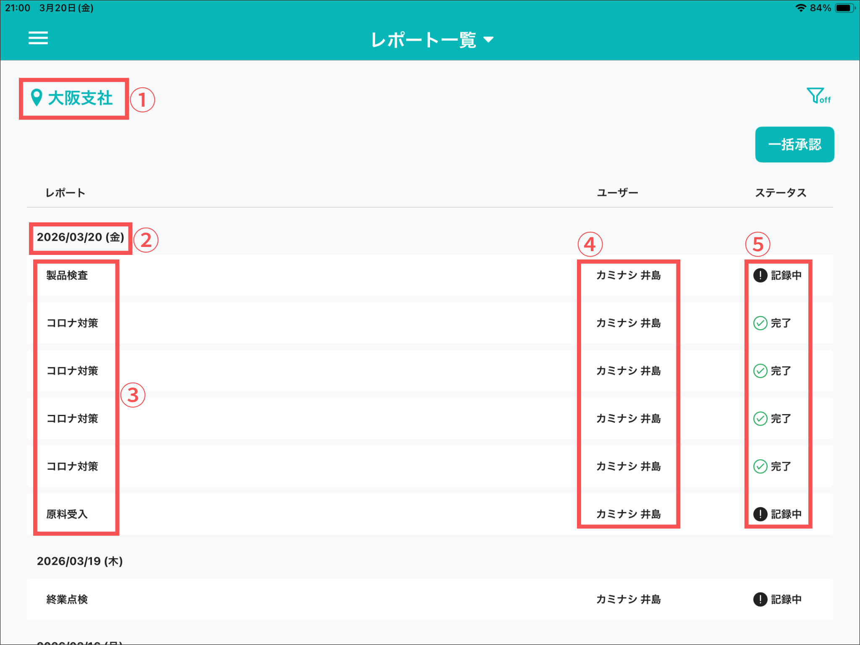860x645 pixels.
Task: Click the ユーザー column header
Action: [x=617, y=193]
